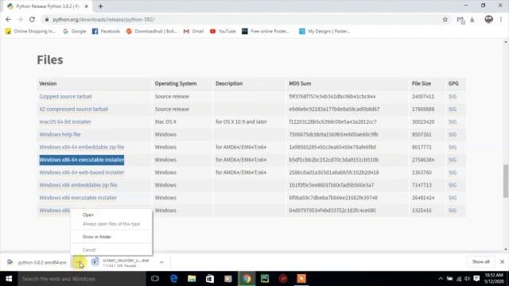
Task: Choose Open in the download context menu
Action: coord(111,214)
